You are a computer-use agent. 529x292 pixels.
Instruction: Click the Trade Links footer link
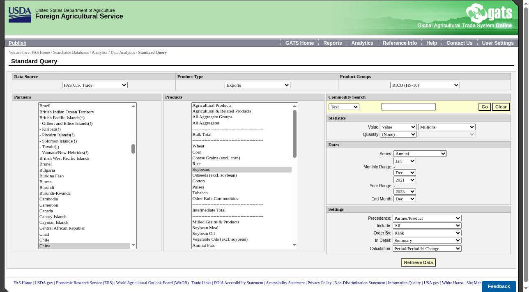(201, 283)
